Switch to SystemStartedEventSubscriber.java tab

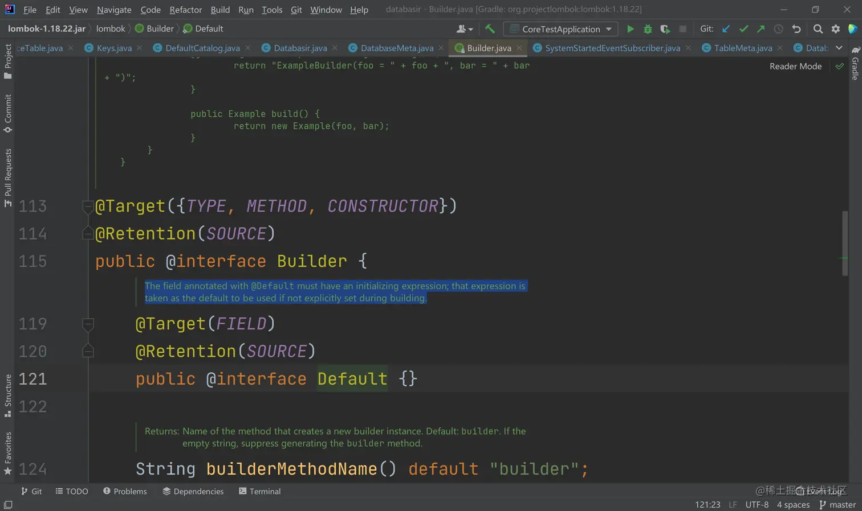coord(612,48)
